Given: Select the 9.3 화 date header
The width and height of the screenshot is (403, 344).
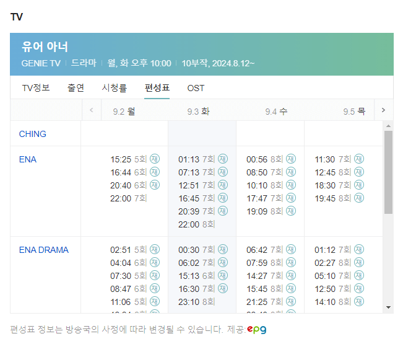Looking at the screenshot, I should [199, 112].
